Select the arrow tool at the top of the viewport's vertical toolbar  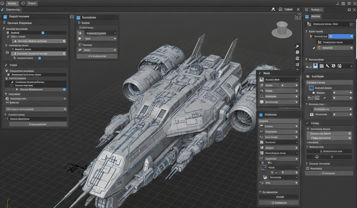tap(297, 46)
